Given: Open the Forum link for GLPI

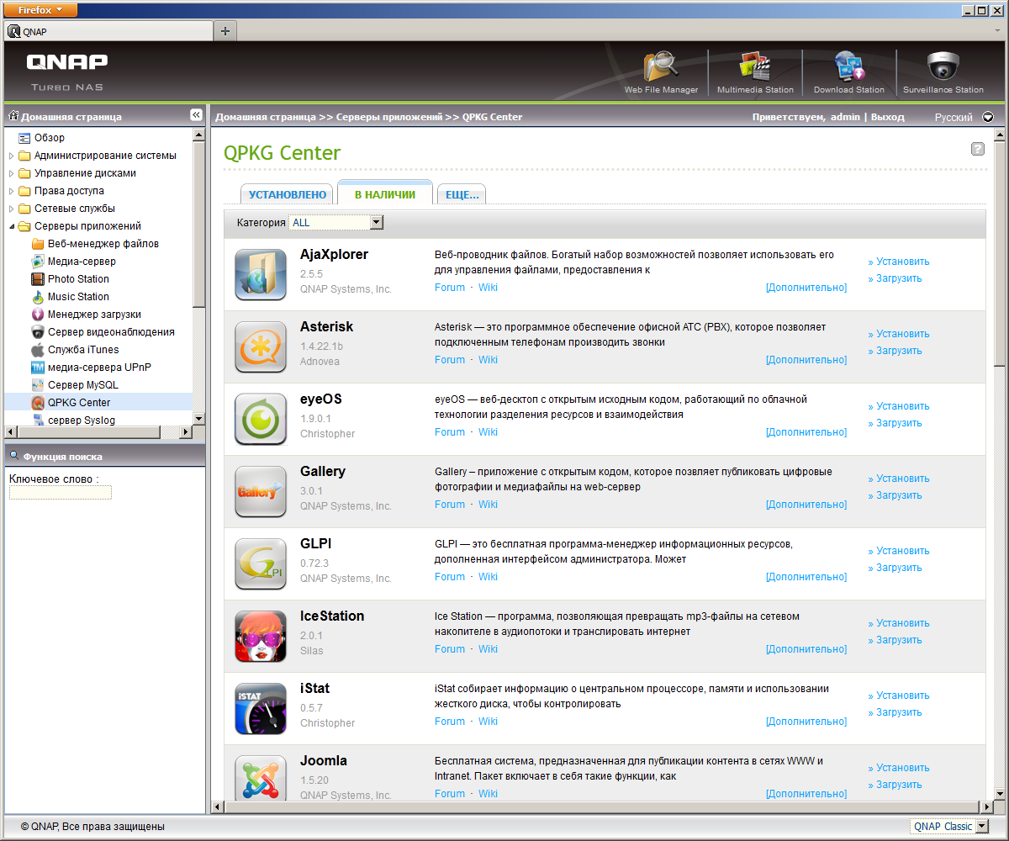Looking at the screenshot, I should pyautogui.click(x=450, y=577).
